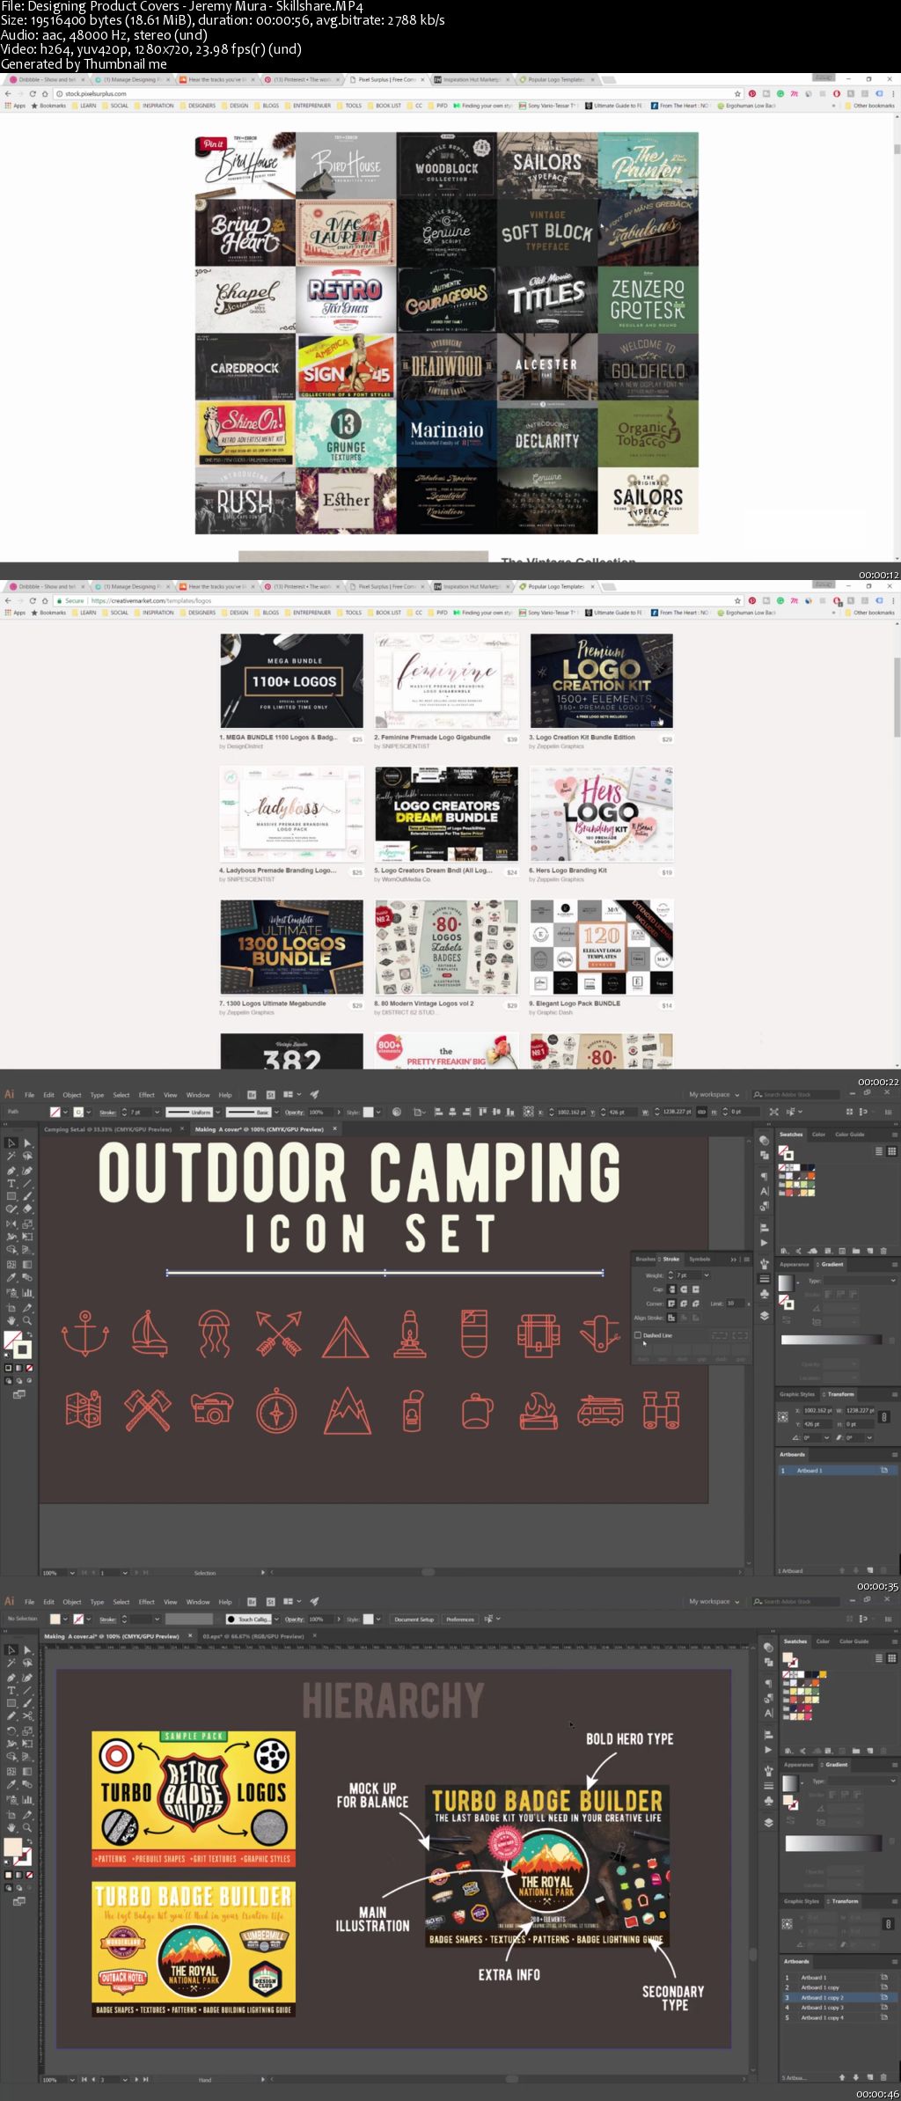901x2101 pixels.
Task: Open the Logo Creation Kit Bundle Edition title link
Action: [582, 738]
